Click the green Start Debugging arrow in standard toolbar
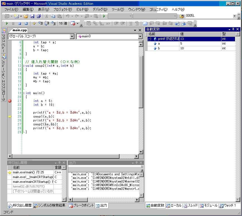The height and width of the screenshot is (216, 242). click(104, 16)
